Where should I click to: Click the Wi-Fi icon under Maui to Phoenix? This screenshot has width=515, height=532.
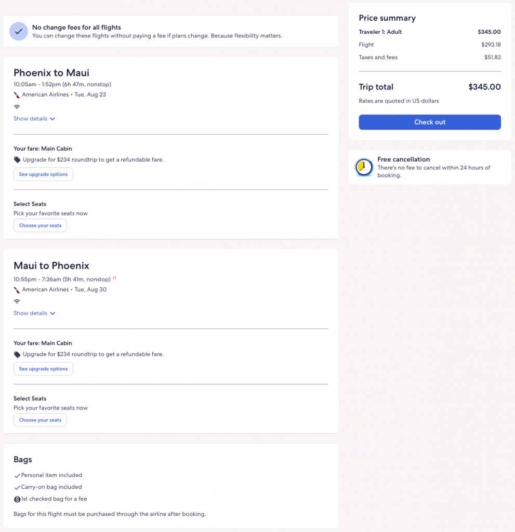(x=17, y=301)
